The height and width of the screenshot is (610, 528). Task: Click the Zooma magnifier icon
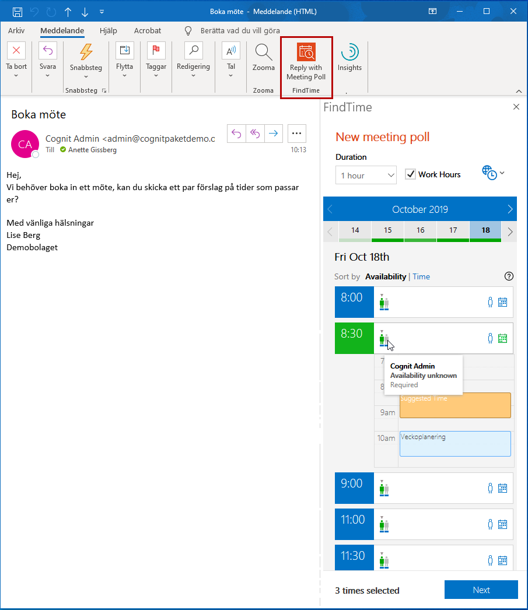[264, 52]
